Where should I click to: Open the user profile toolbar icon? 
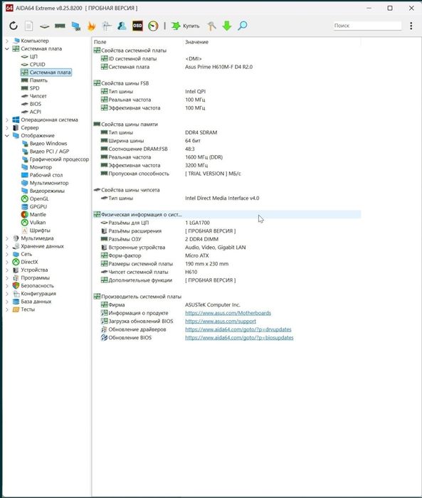(122, 26)
